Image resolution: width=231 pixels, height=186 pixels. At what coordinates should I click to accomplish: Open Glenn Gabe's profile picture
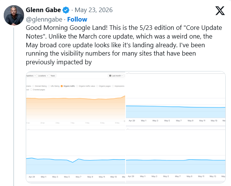[14, 15]
